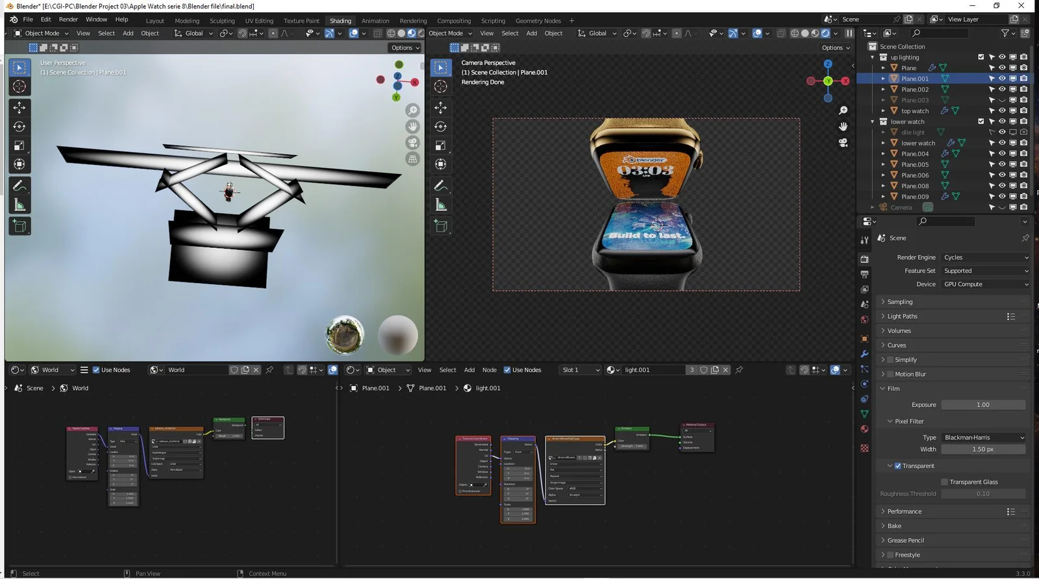Viewport: 1039px width, 579px height.
Task: Open the Object Data properties tab
Action: 864,414
